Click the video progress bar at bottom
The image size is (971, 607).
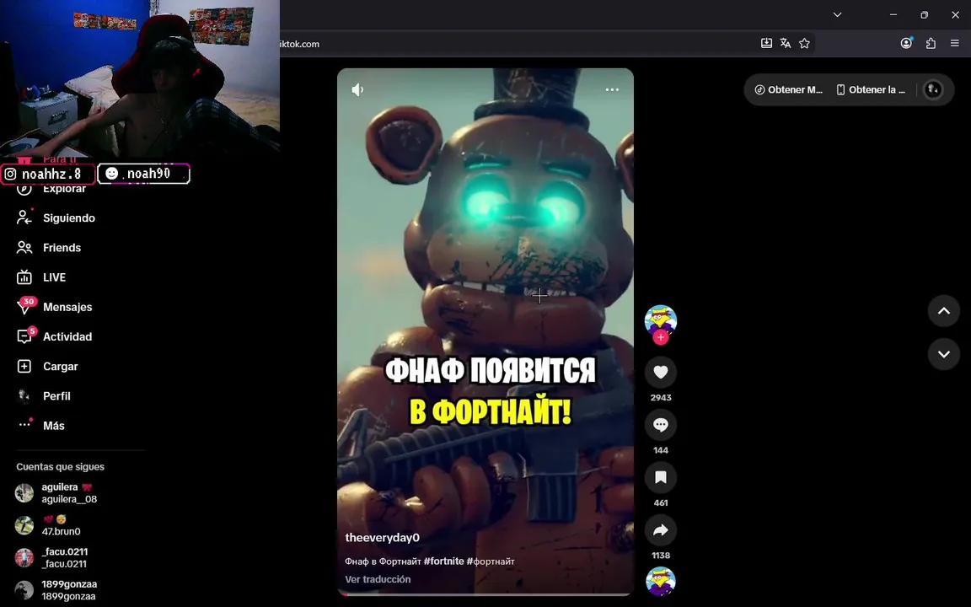point(485,594)
